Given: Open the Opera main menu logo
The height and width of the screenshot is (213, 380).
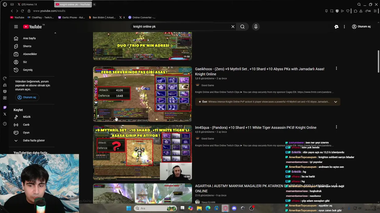Looking at the screenshot, I should click(x=5, y=4).
